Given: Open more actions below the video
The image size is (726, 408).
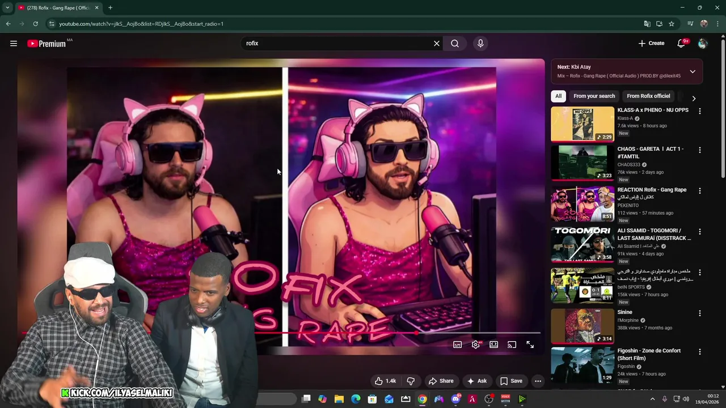Looking at the screenshot, I should (x=538, y=381).
